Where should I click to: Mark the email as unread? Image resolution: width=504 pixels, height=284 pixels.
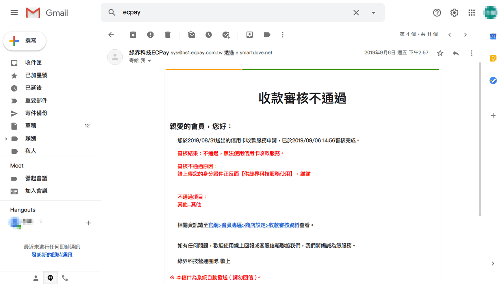coord(191,35)
